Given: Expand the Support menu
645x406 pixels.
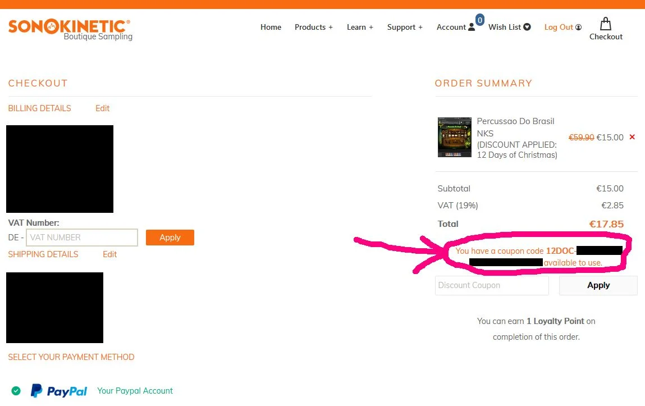Looking at the screenshot, I should click(x=405, y=27).
